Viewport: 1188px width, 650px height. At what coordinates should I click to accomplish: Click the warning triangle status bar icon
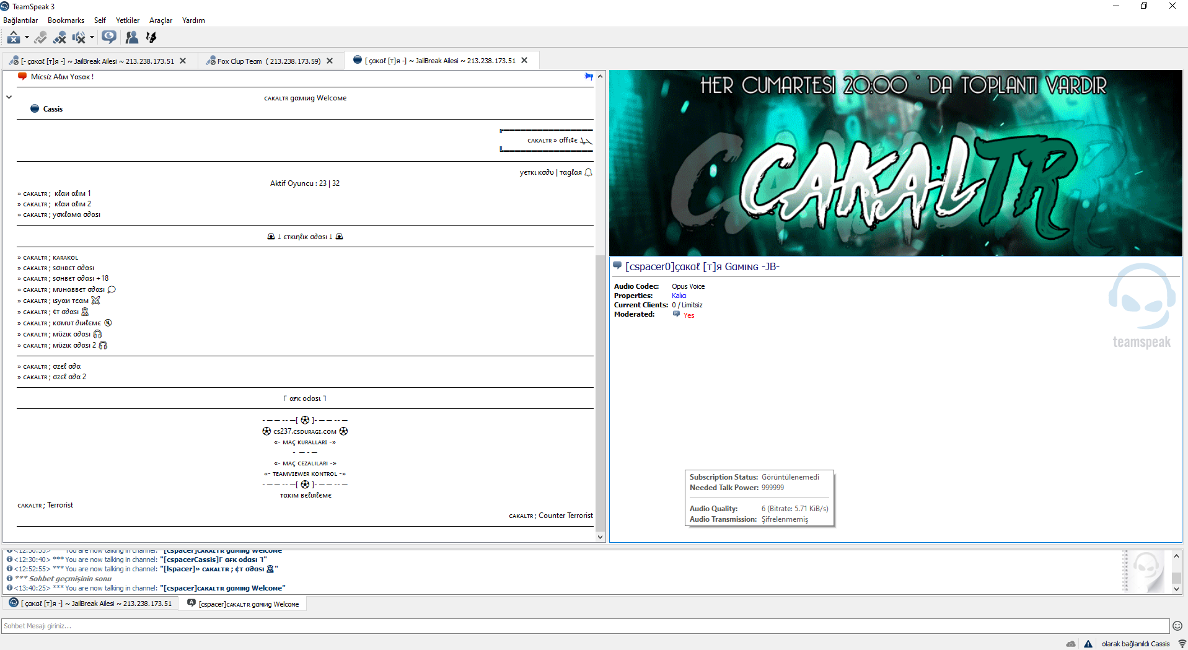click(1088, 644)
